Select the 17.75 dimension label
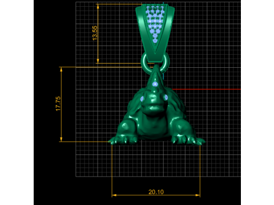This screenshot has width=274, height=205. (58, 104)
